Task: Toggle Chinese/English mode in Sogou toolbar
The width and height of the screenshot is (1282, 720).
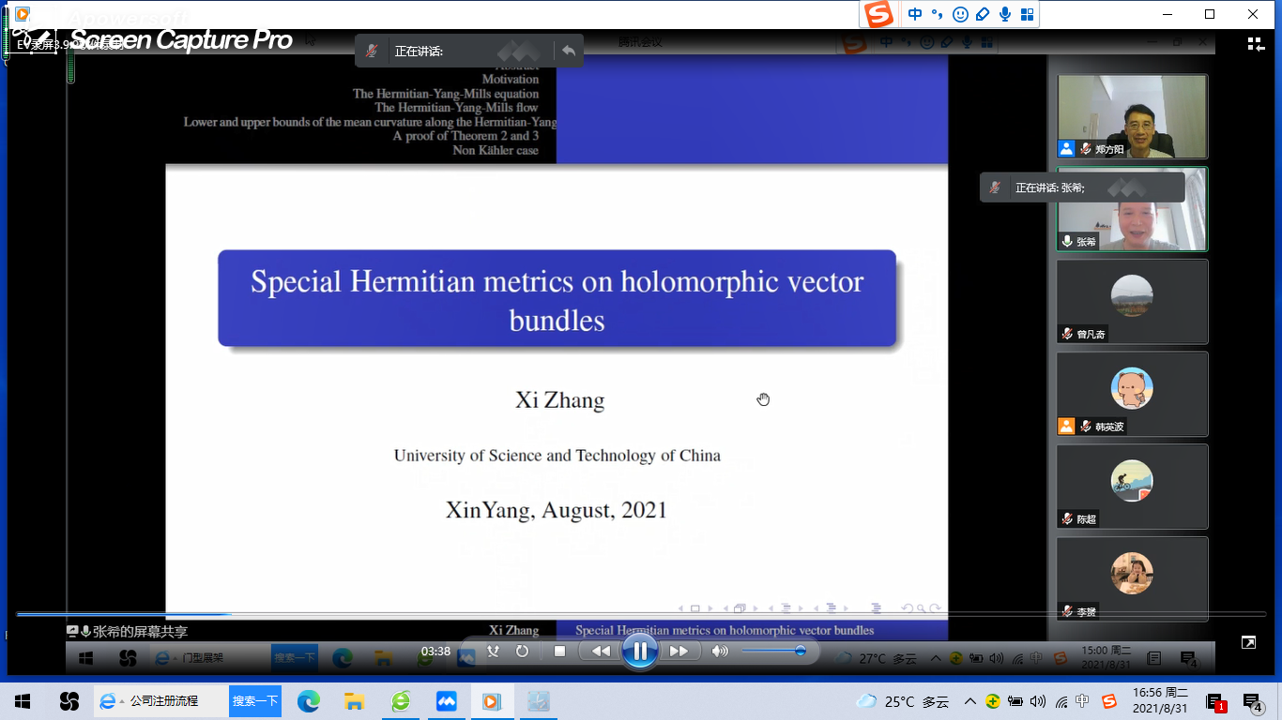Action: [915, 14]
